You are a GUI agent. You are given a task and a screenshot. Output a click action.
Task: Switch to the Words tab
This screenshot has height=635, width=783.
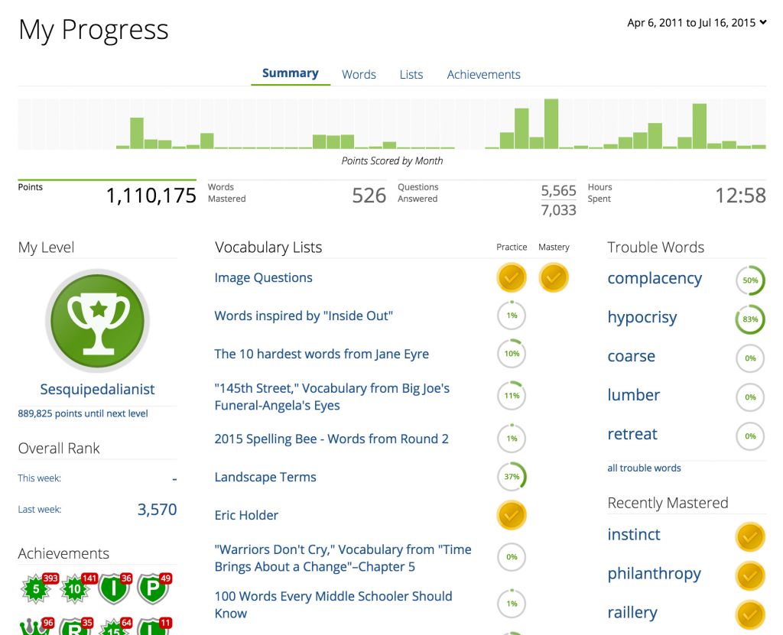pos(359,74)
